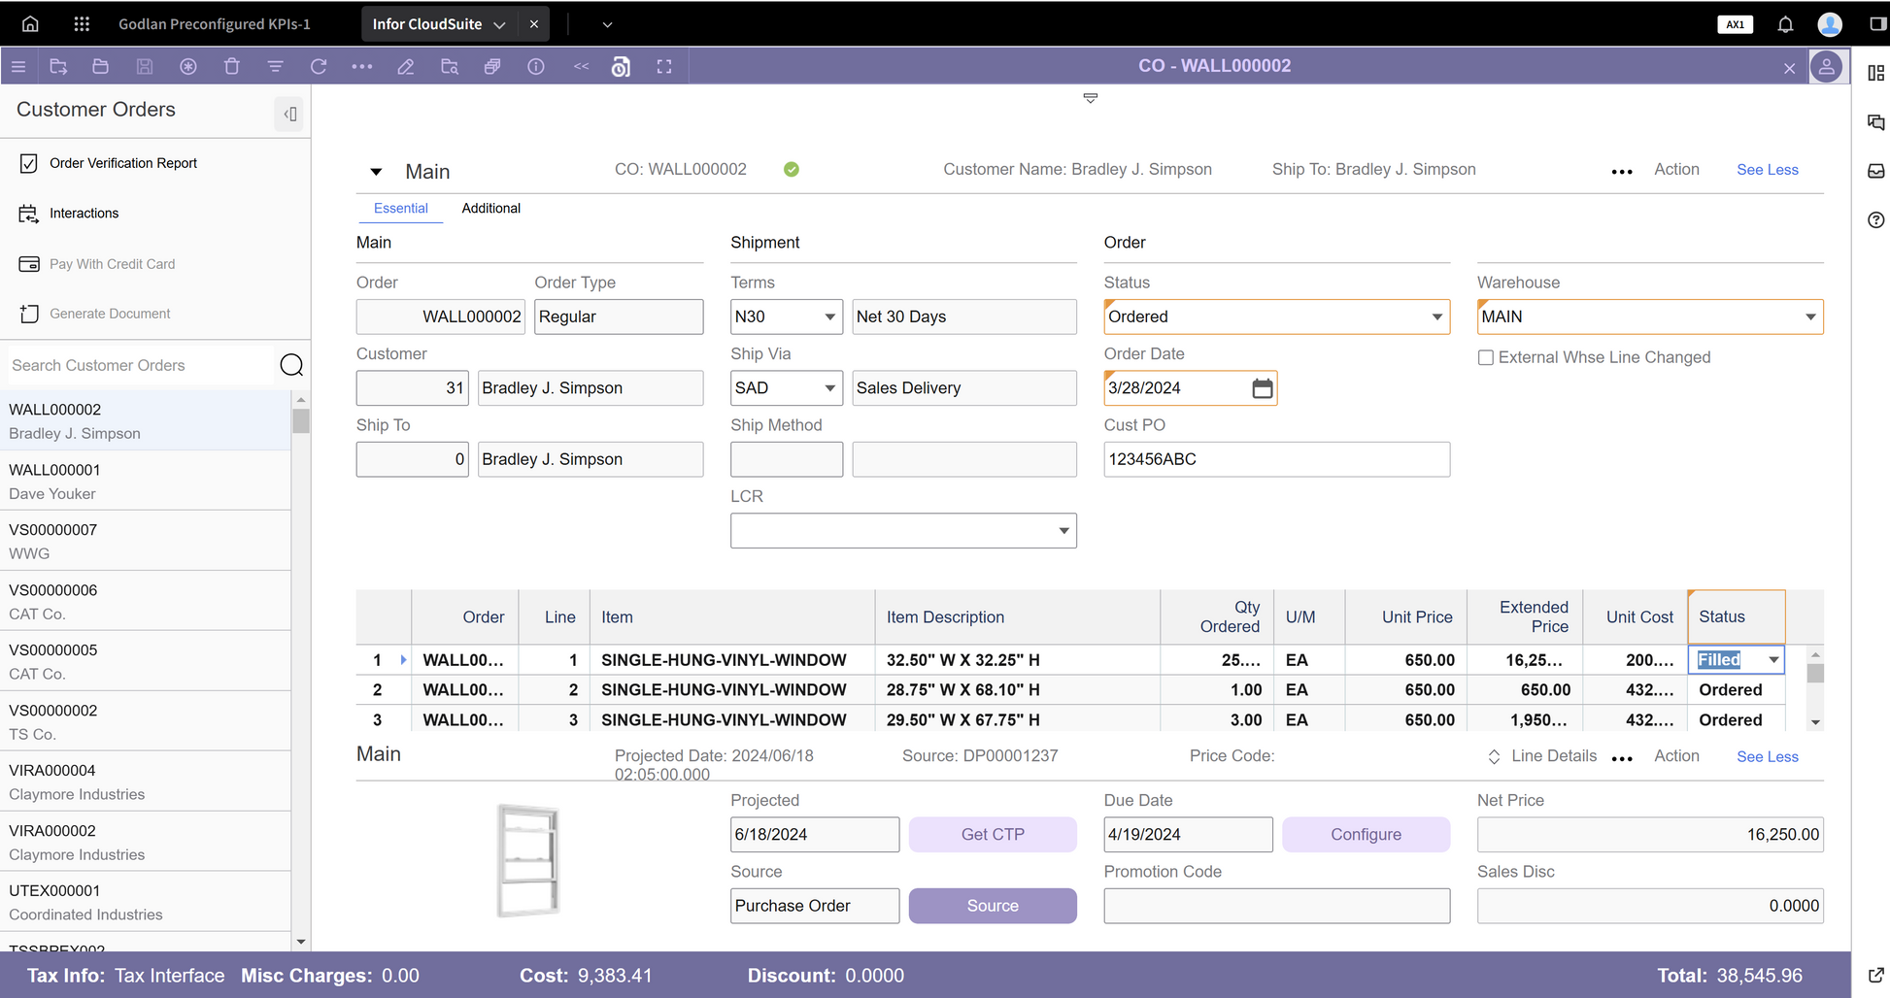Toggle fullscreen with the expand icon
1890x998 pixels.
click(664, 66)
